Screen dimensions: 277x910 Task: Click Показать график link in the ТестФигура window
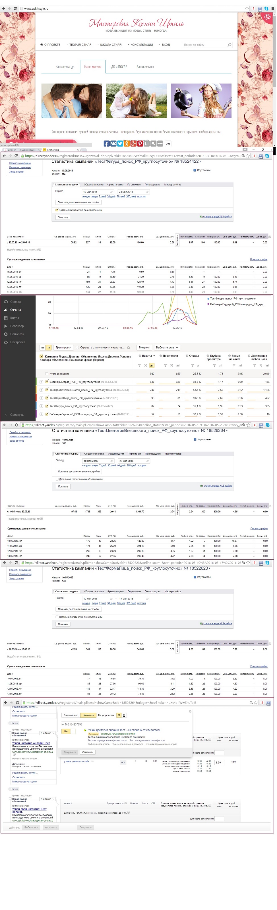point(259,260)
